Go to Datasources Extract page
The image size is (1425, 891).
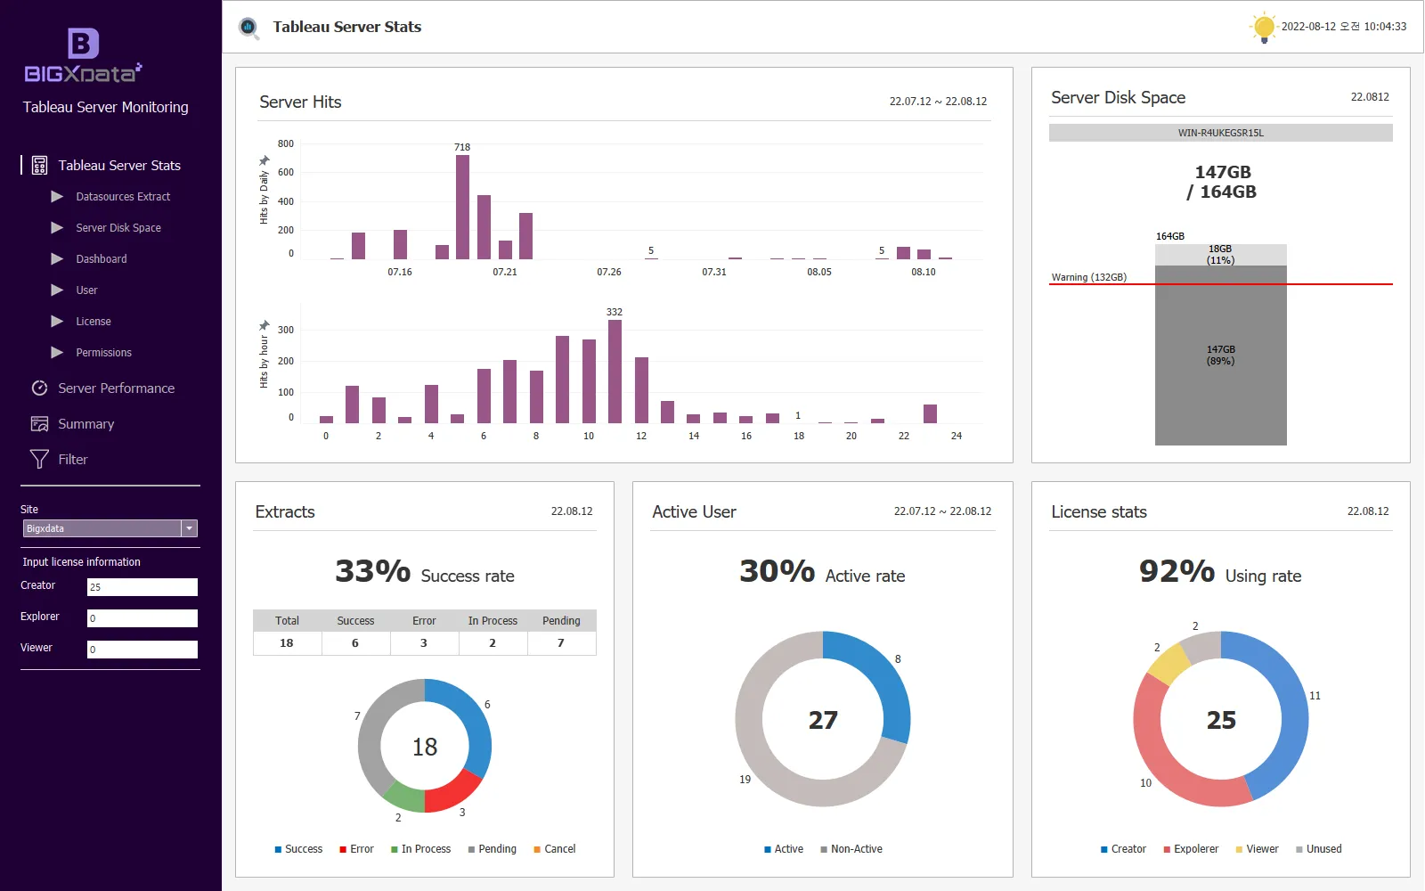point(123,196)
